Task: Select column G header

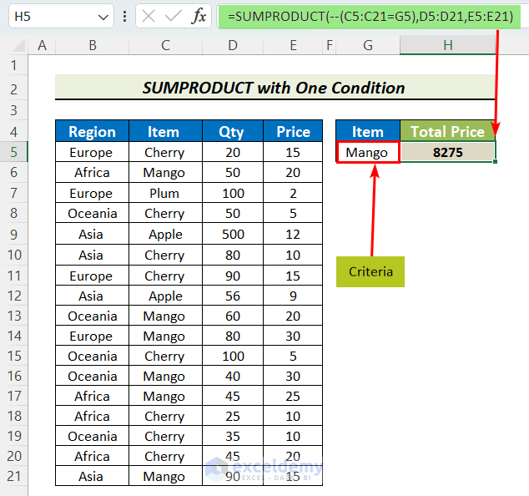Action: tap(368, 45)
